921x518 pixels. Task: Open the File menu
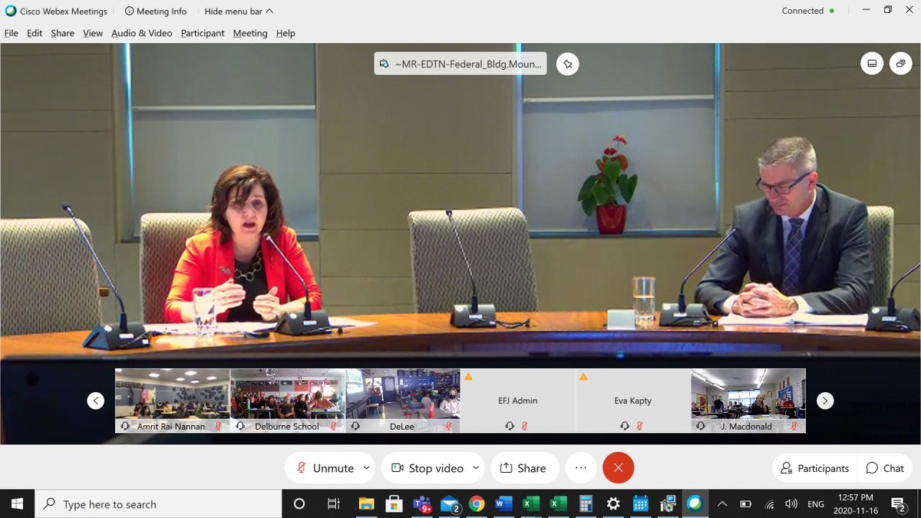[11, 33]
